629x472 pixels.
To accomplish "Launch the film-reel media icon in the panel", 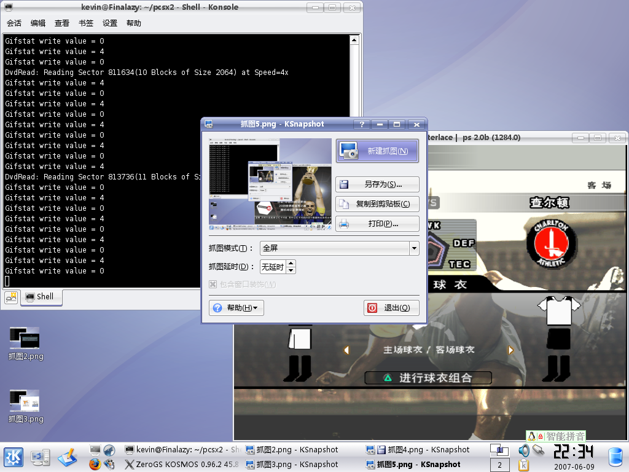I will point(109,465).
